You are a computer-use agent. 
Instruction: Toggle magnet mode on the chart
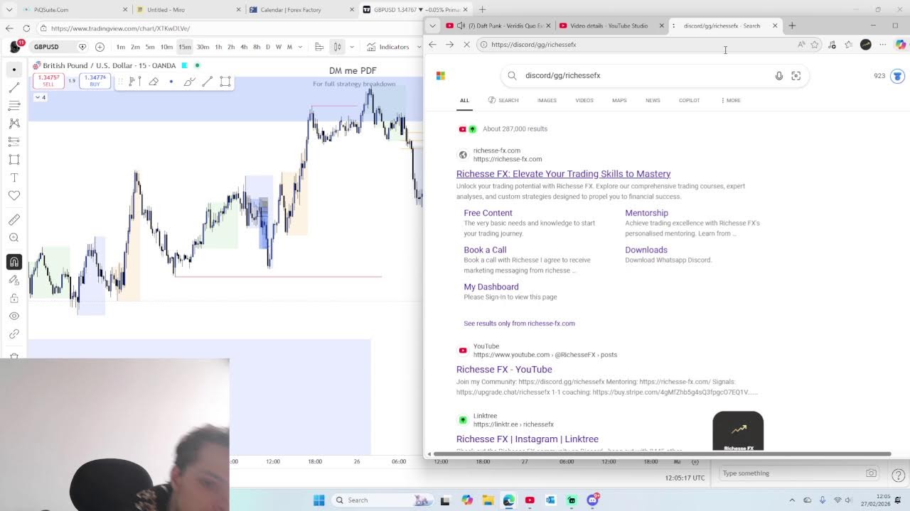point(14,263)
